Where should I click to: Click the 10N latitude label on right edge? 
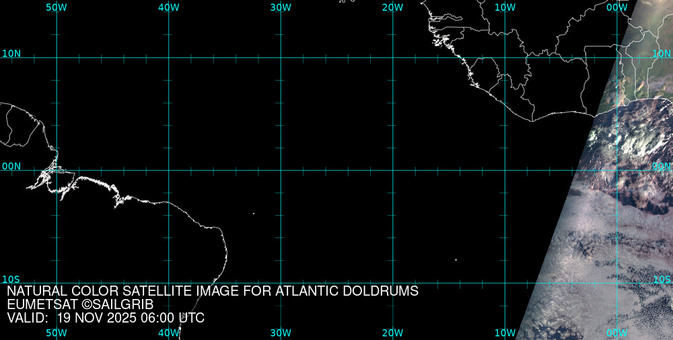tap(662, 53)
